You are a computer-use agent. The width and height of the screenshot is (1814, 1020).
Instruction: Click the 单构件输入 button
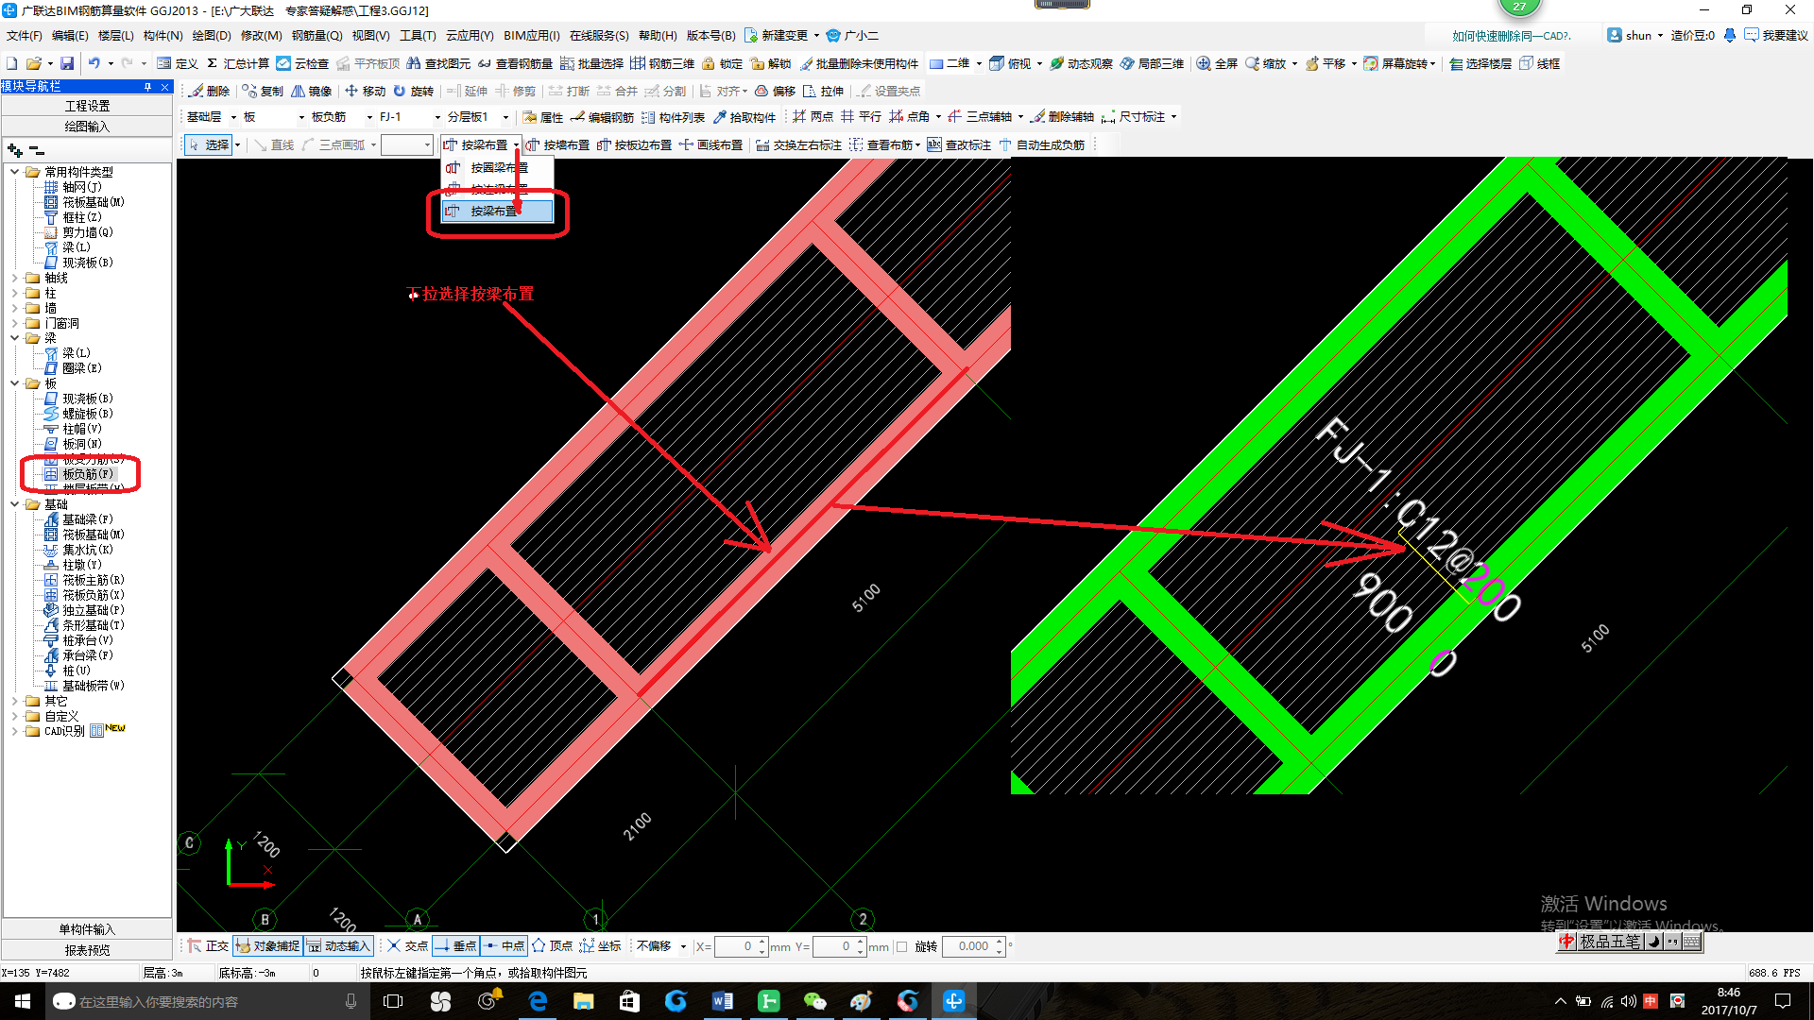pos(87,929)
